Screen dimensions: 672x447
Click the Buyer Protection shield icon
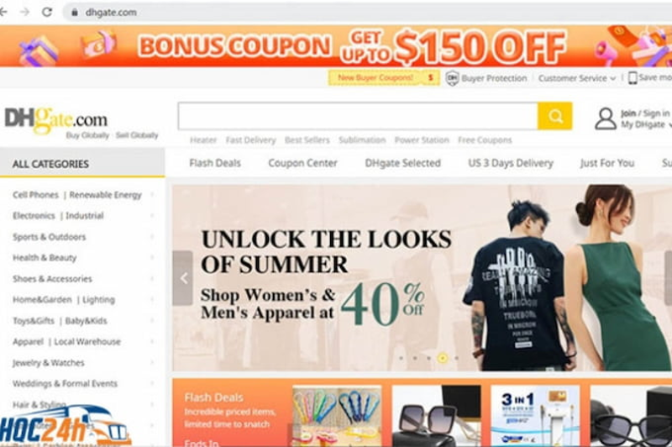452,78
